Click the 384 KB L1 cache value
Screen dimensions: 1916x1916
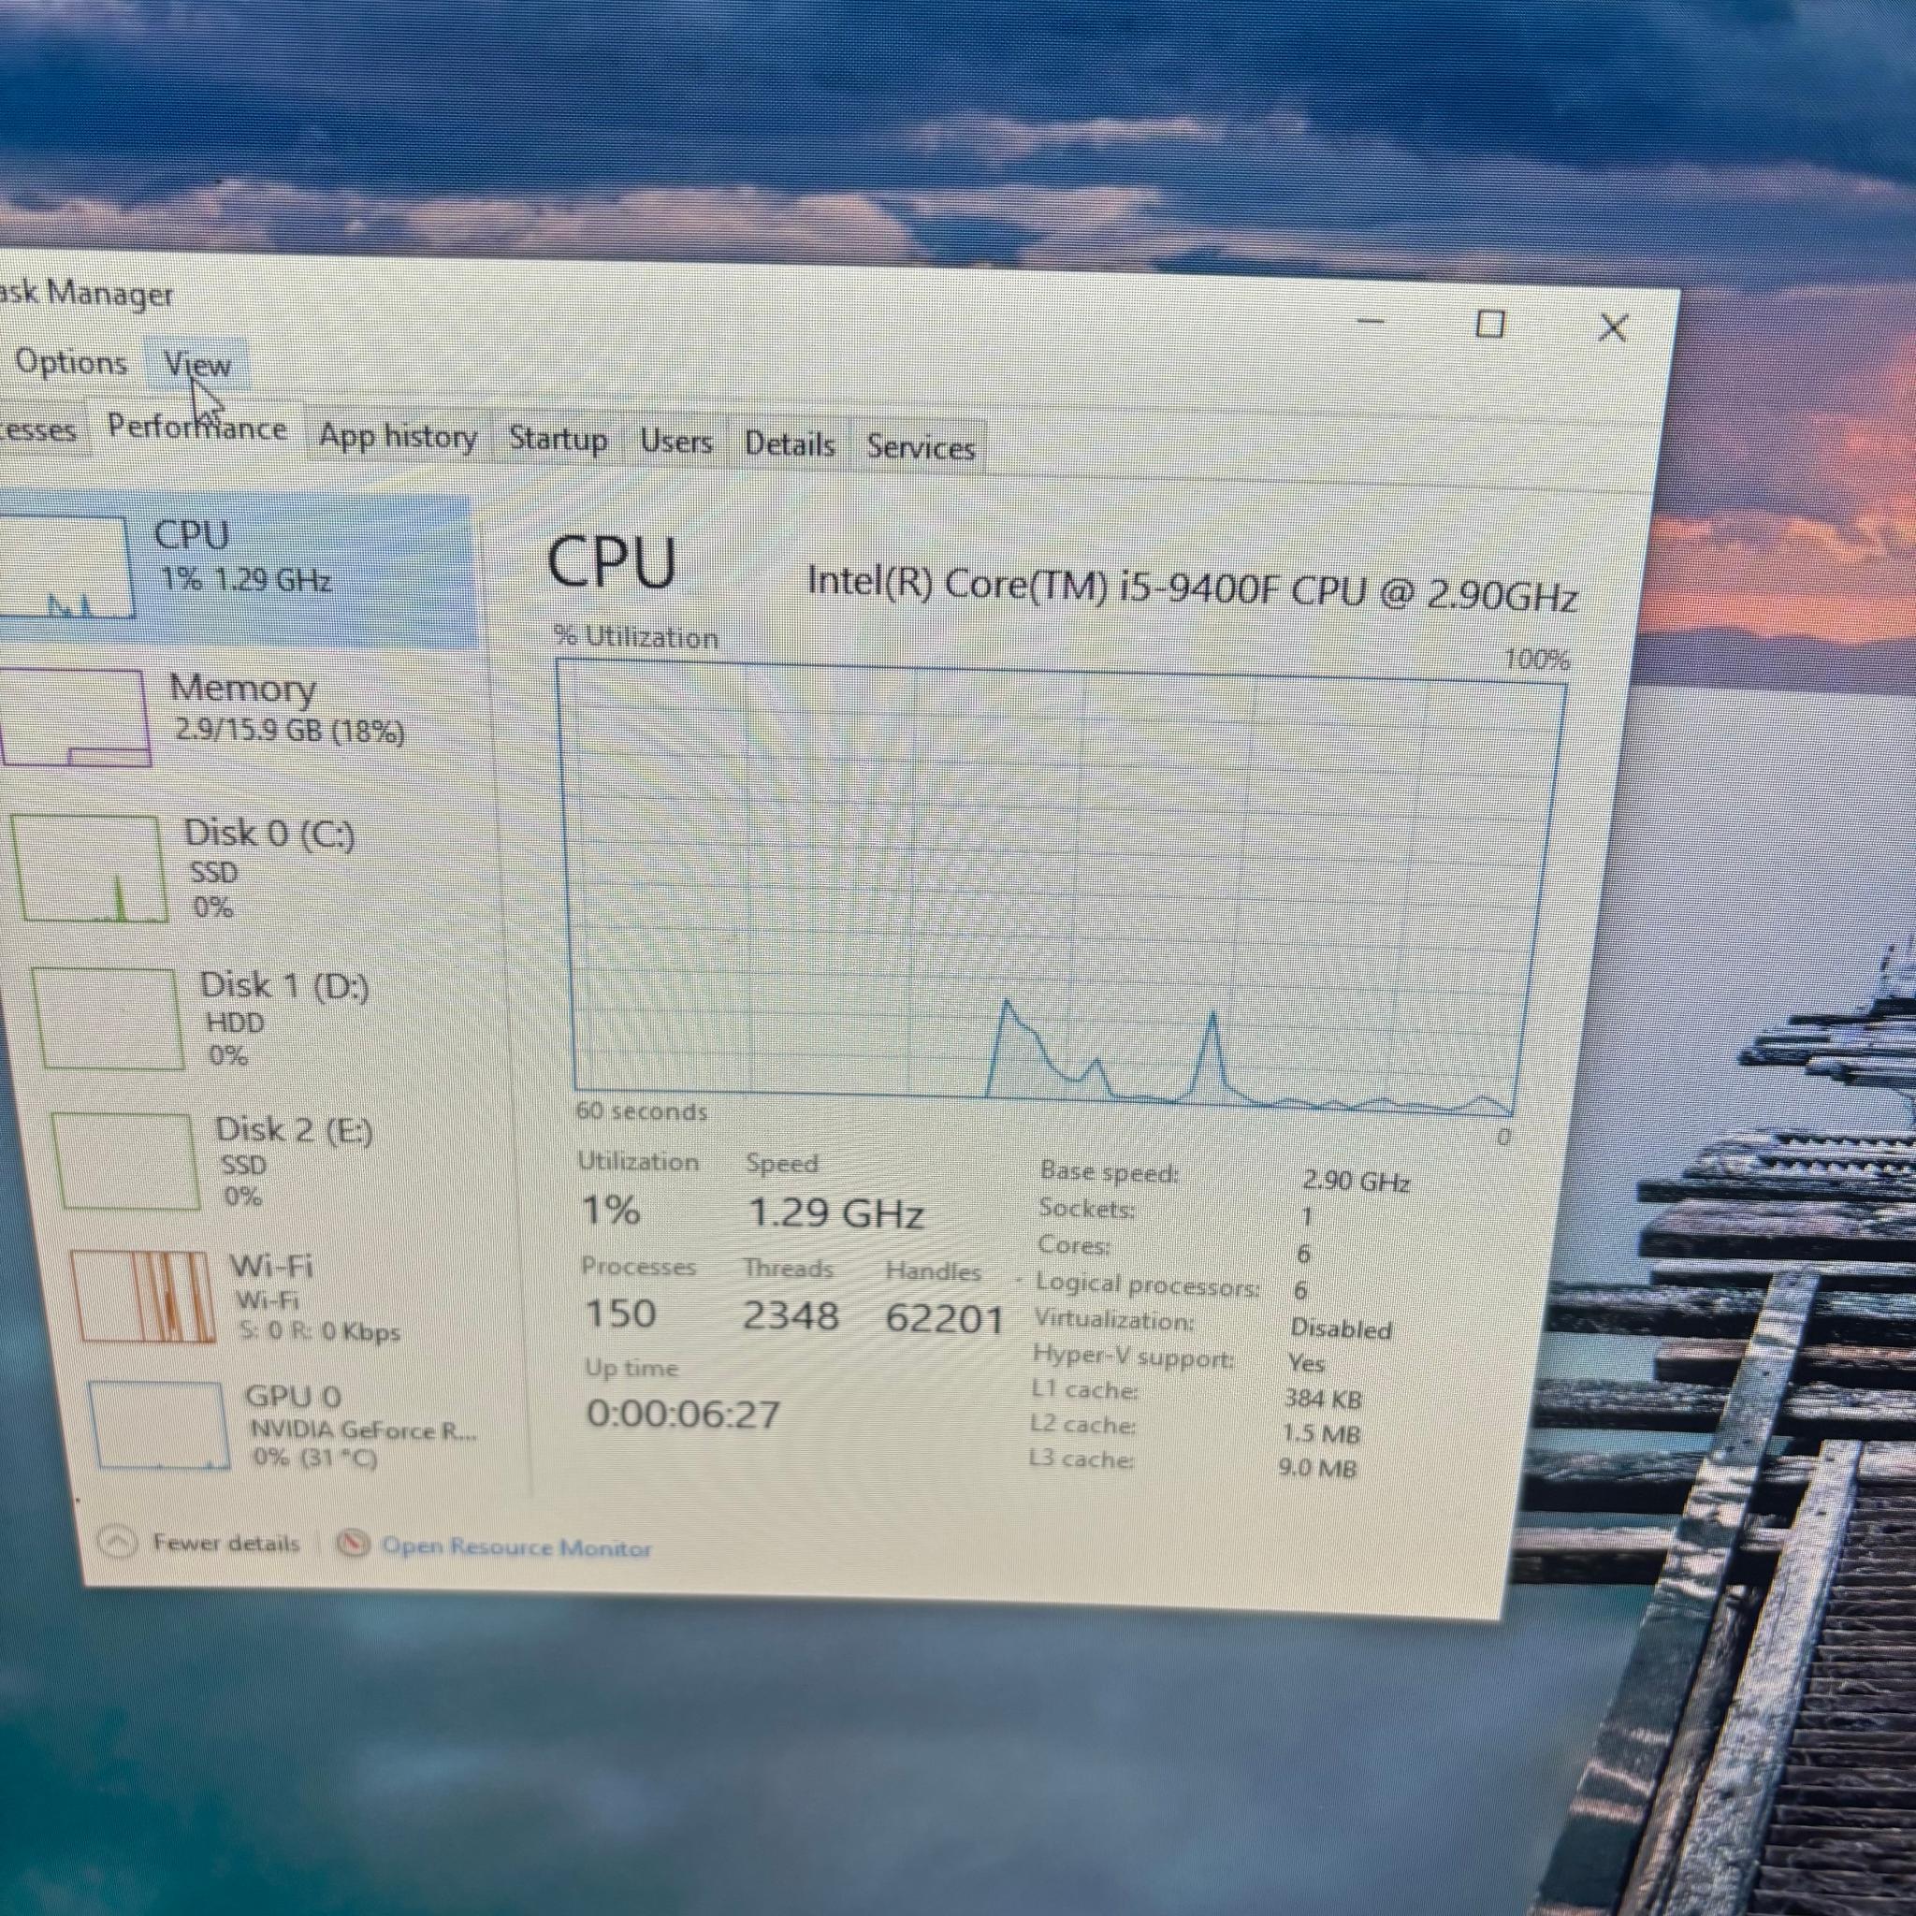(x=1323, y=1400)
